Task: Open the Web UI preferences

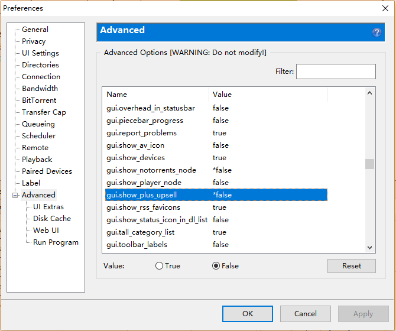Action: (46, 231)
